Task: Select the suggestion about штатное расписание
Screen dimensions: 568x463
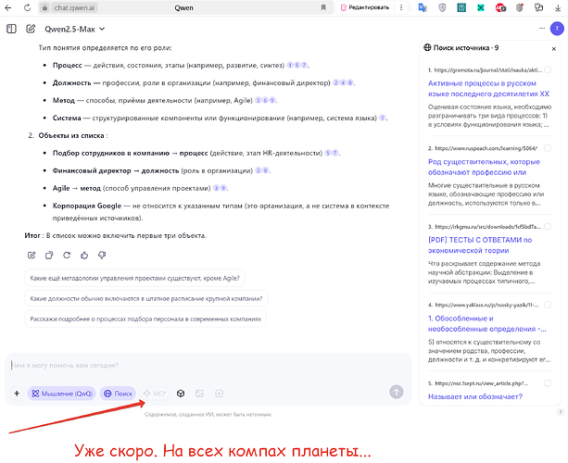Action: (x=146, y=299)
